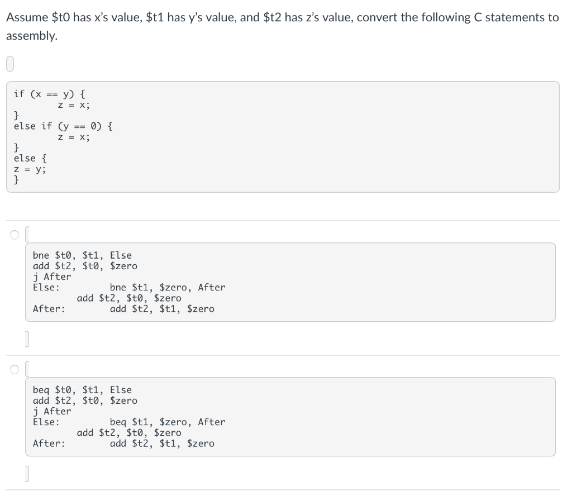Click the line 'if (x == y) {'
Image resolution: width=572 pixels, height=491 pixels.
click(51, 94)
